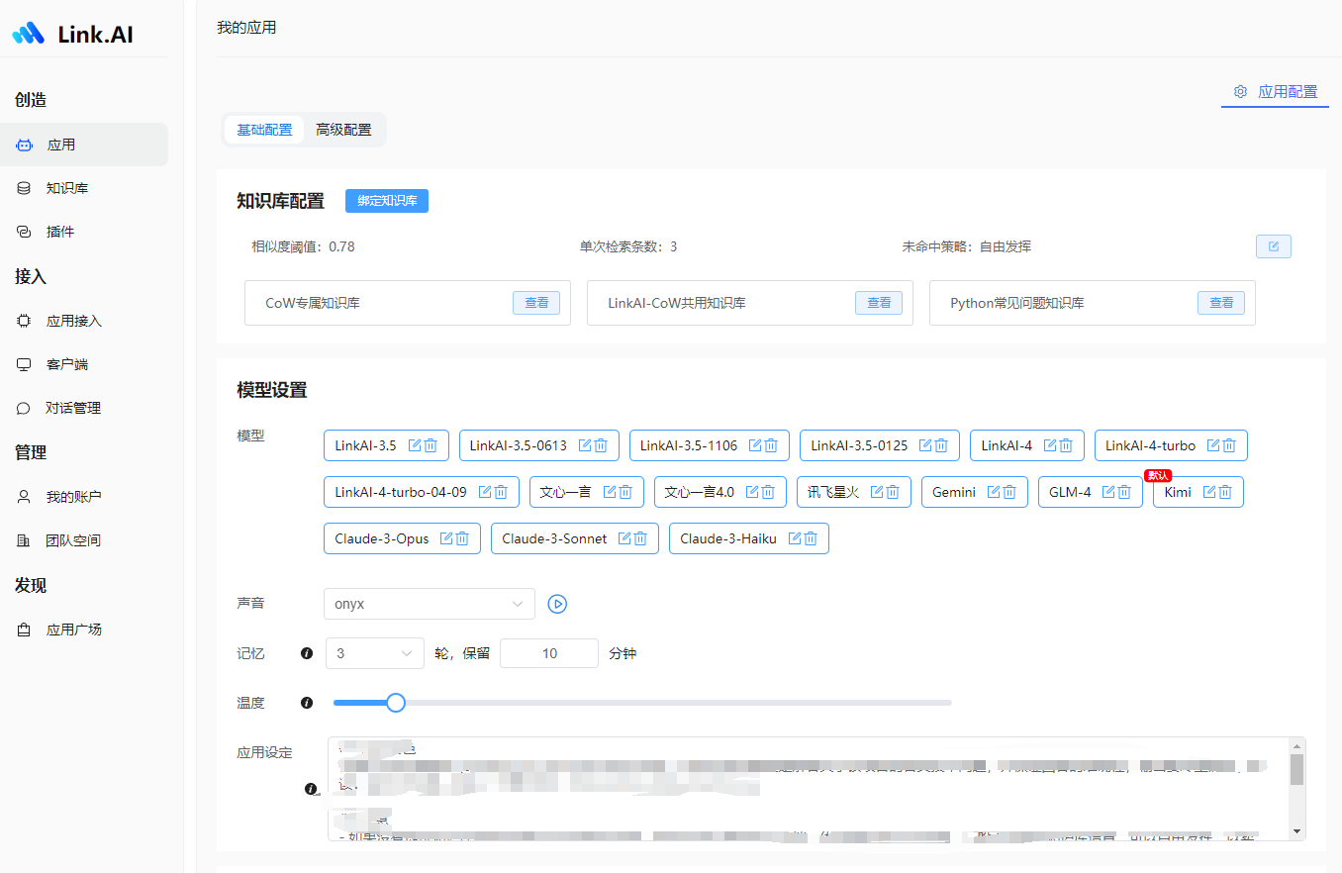
Task: Open the 声音 onyx dropdown
Action: 429,604
